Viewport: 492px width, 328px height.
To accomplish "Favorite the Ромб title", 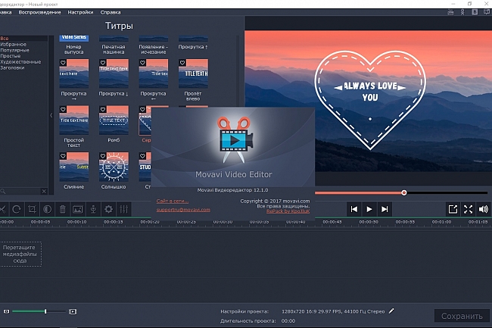I will coord(103,109).
